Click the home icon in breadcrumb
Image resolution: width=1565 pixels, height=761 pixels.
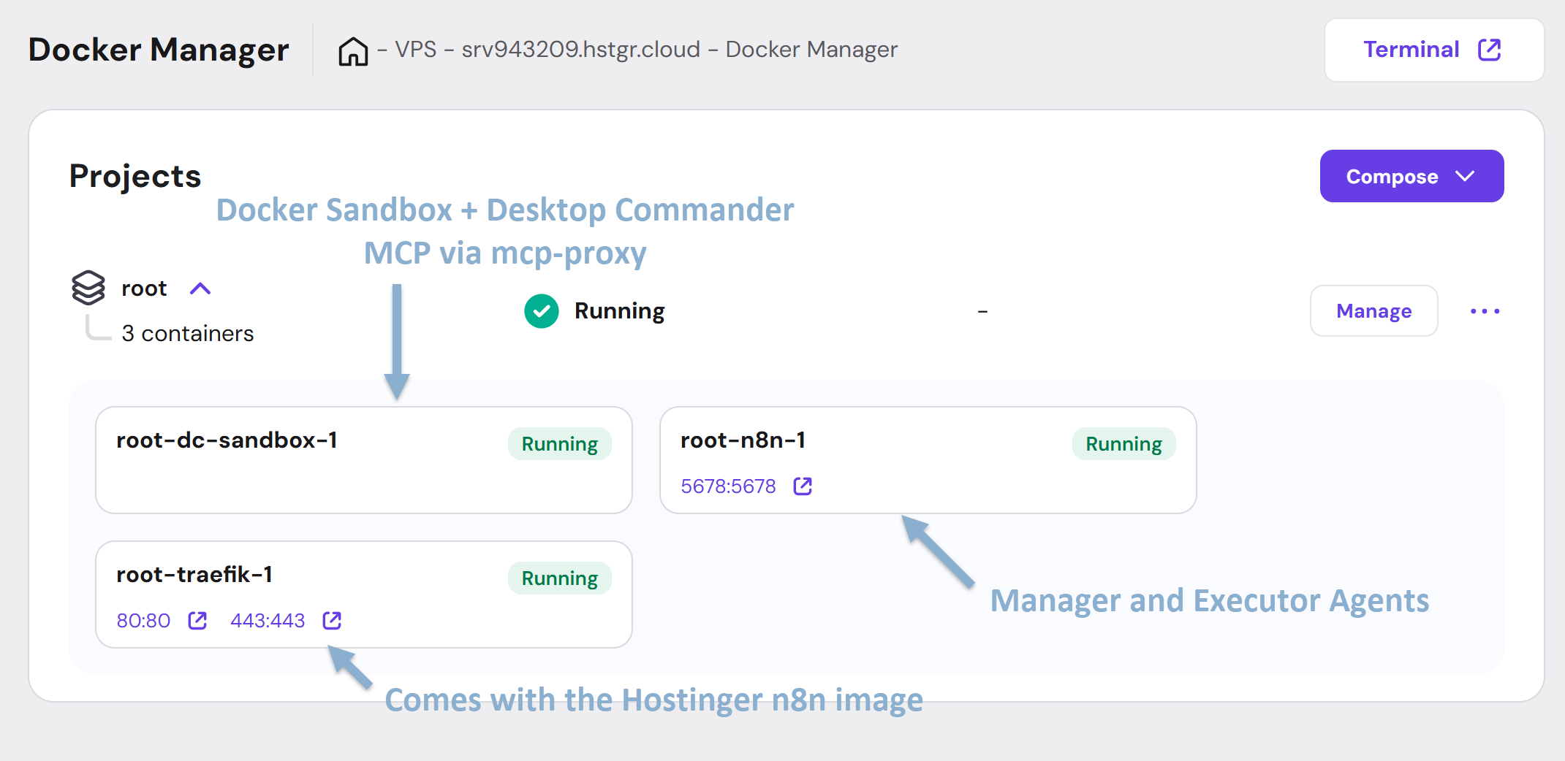[353, 50]
